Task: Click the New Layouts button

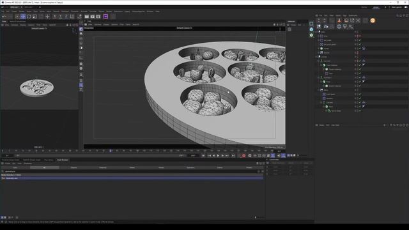Action: pyautogui.click(x=396, y=7)
